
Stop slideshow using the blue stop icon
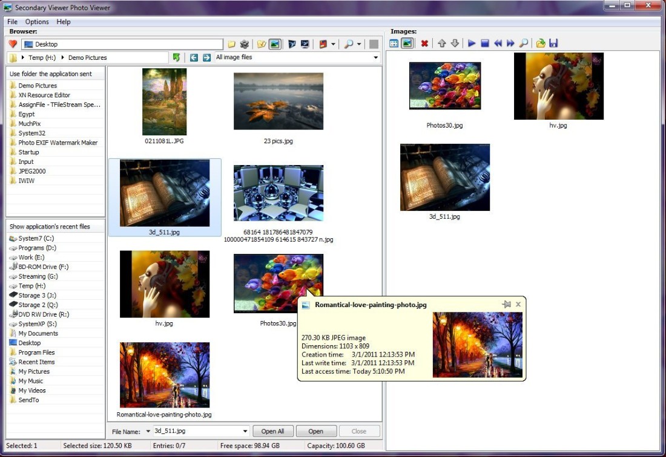(484, 43)
